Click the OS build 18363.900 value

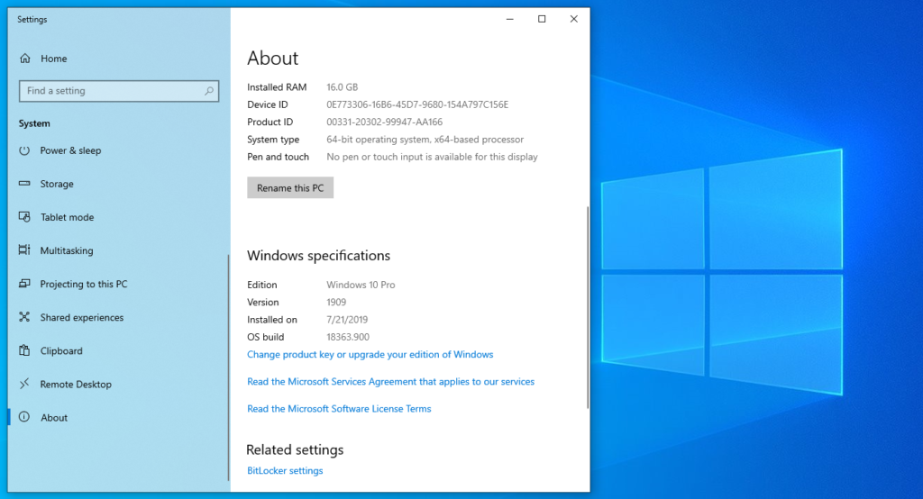[x=348, y=337]
